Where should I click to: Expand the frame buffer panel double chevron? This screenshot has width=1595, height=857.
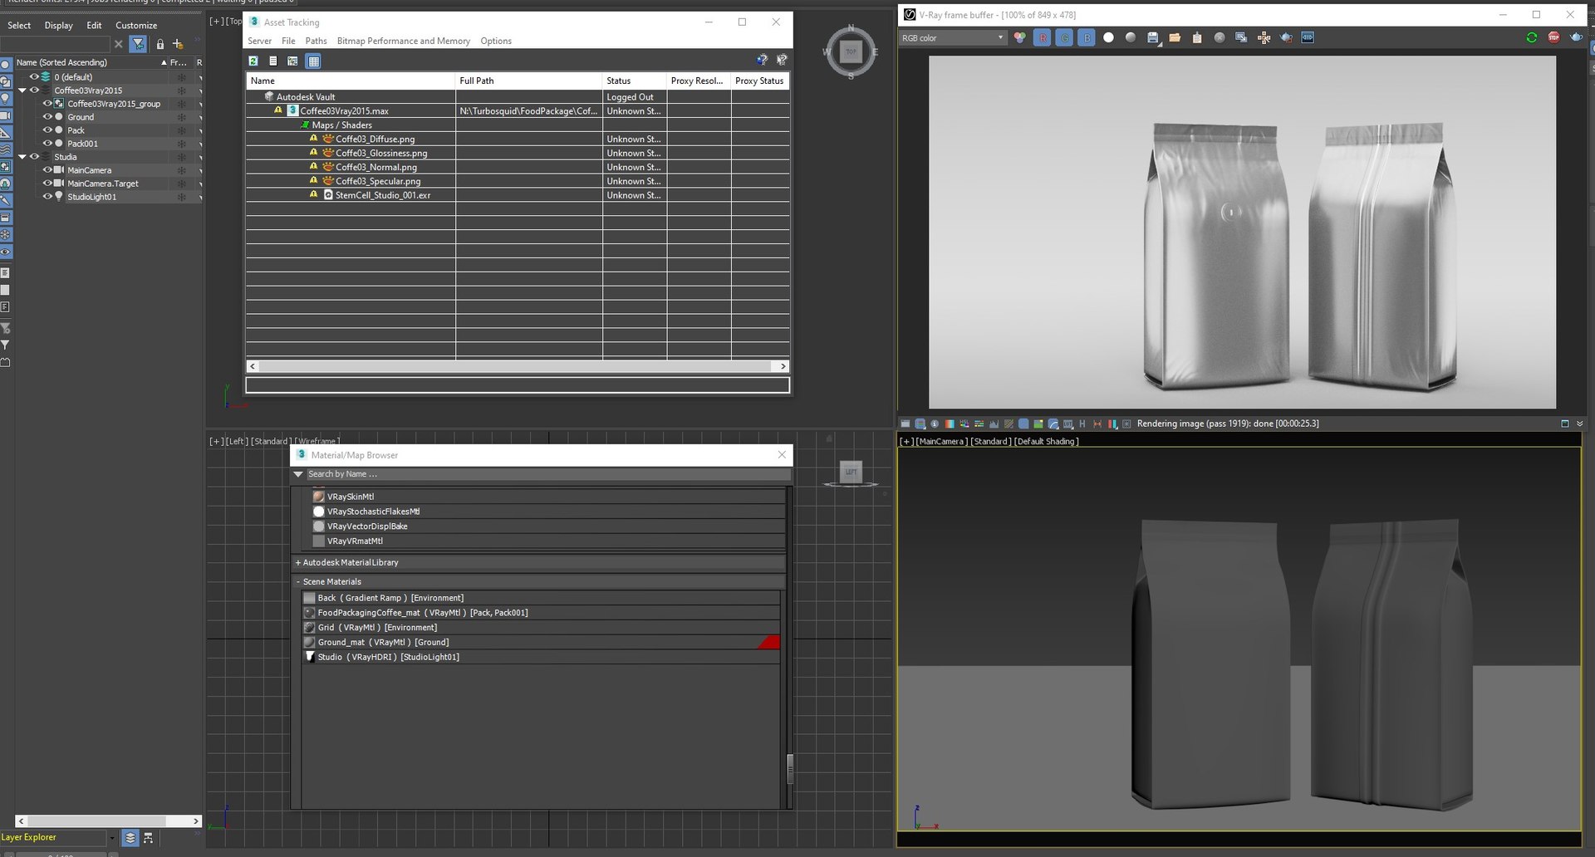point(1580,424)
